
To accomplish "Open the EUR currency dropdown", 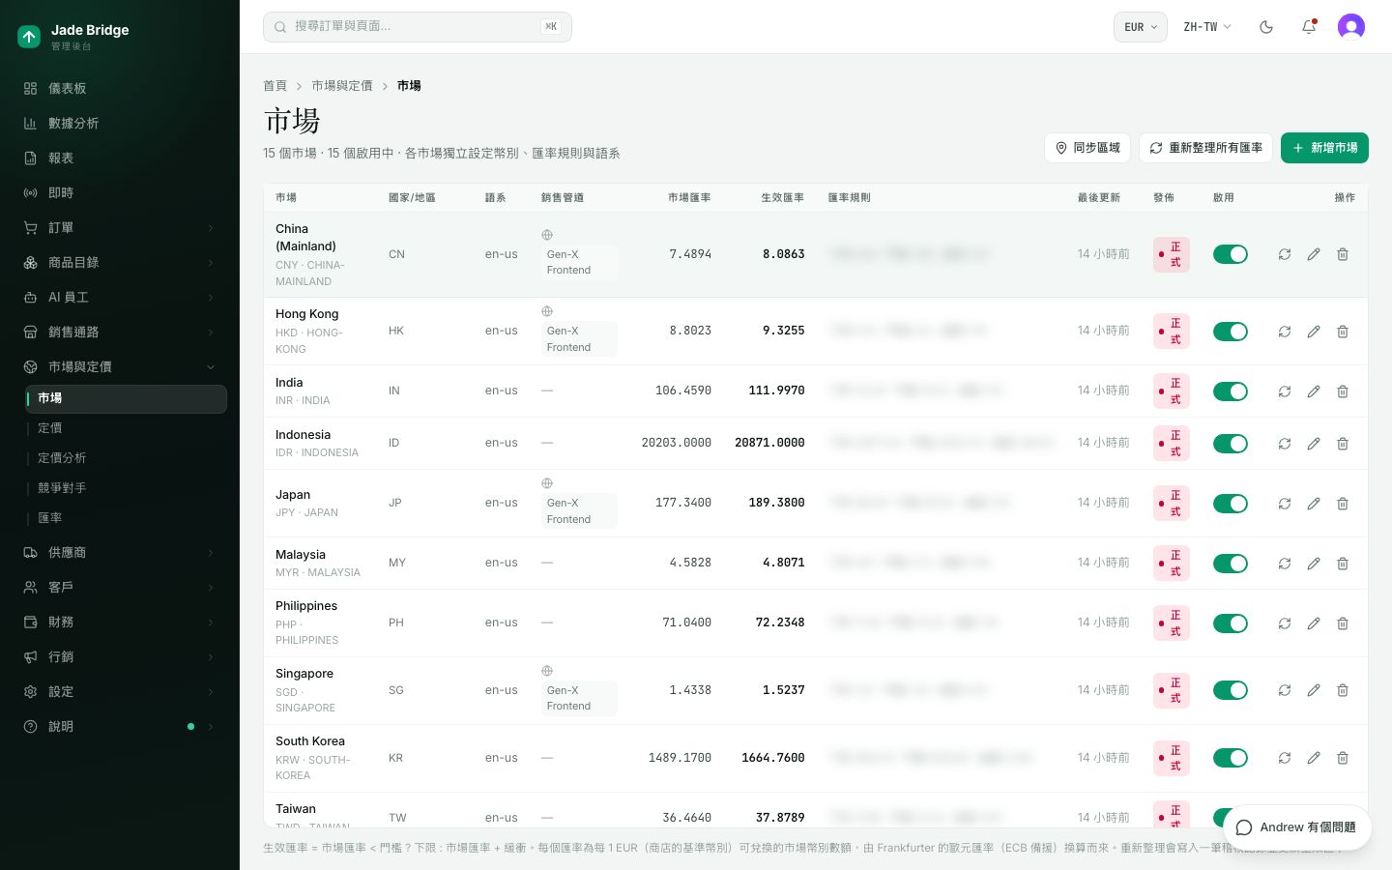I will [1141, 27].
